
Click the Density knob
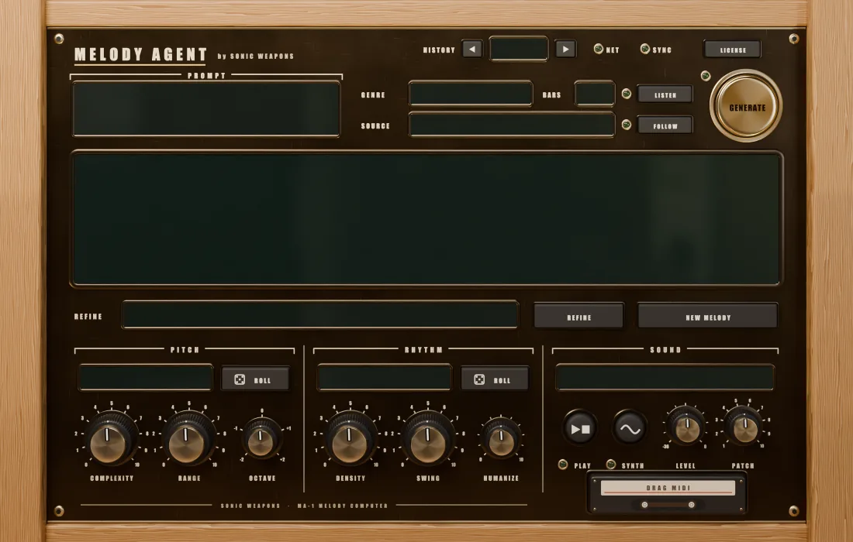351,439
